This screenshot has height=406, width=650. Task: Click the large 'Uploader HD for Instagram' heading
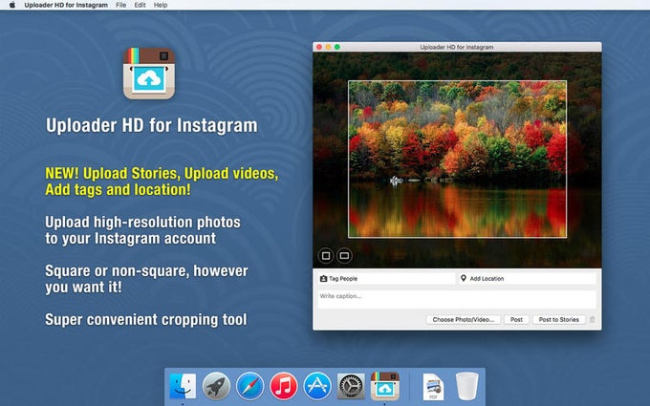(x=151, y=125)
